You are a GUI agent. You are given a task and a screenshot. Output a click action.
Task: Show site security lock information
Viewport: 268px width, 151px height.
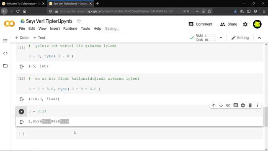[57, 11]
